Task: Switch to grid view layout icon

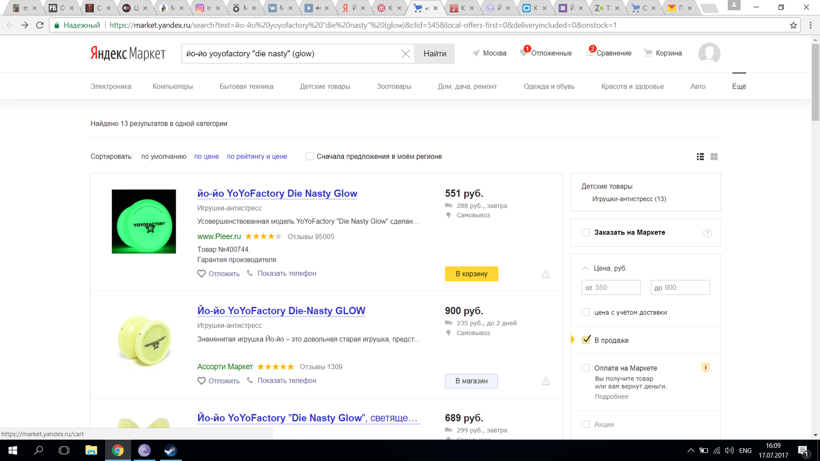Action: (714, 157)
